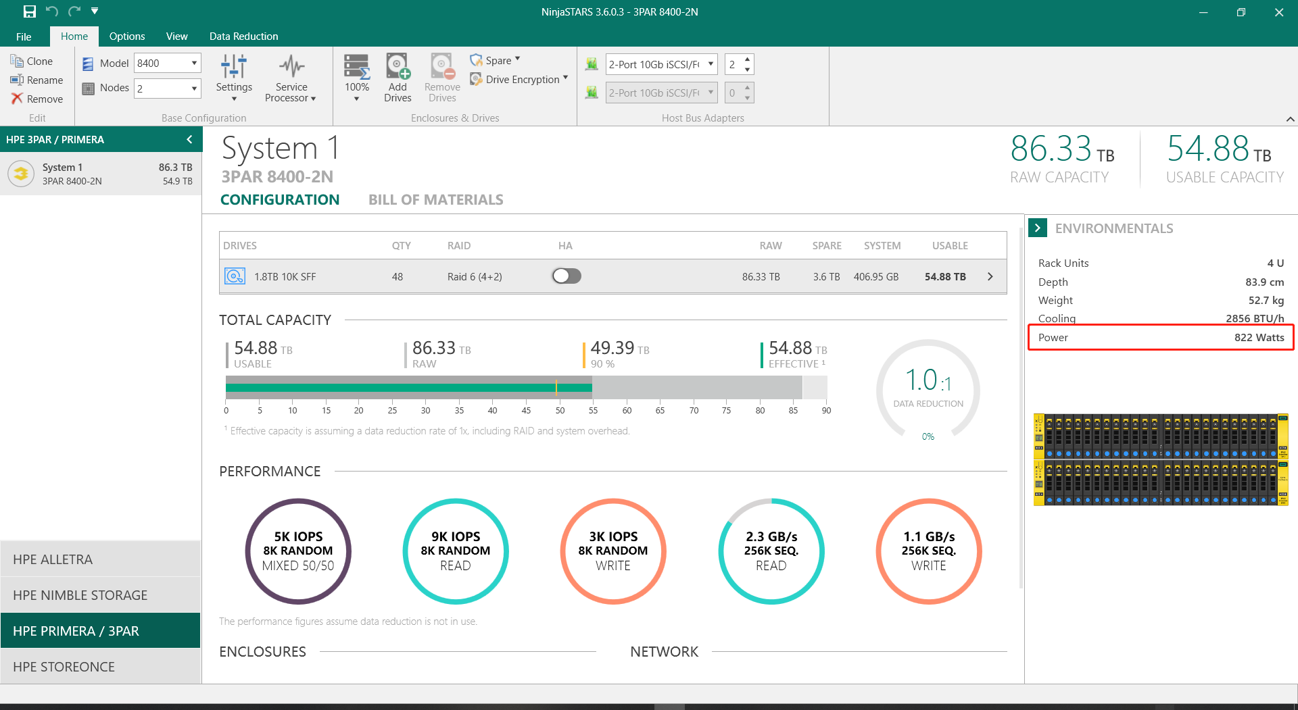Click the 1.8TB 10K SFF drive icon
This screenshot has height=710, width=1298.
click(x=235, y=276)
